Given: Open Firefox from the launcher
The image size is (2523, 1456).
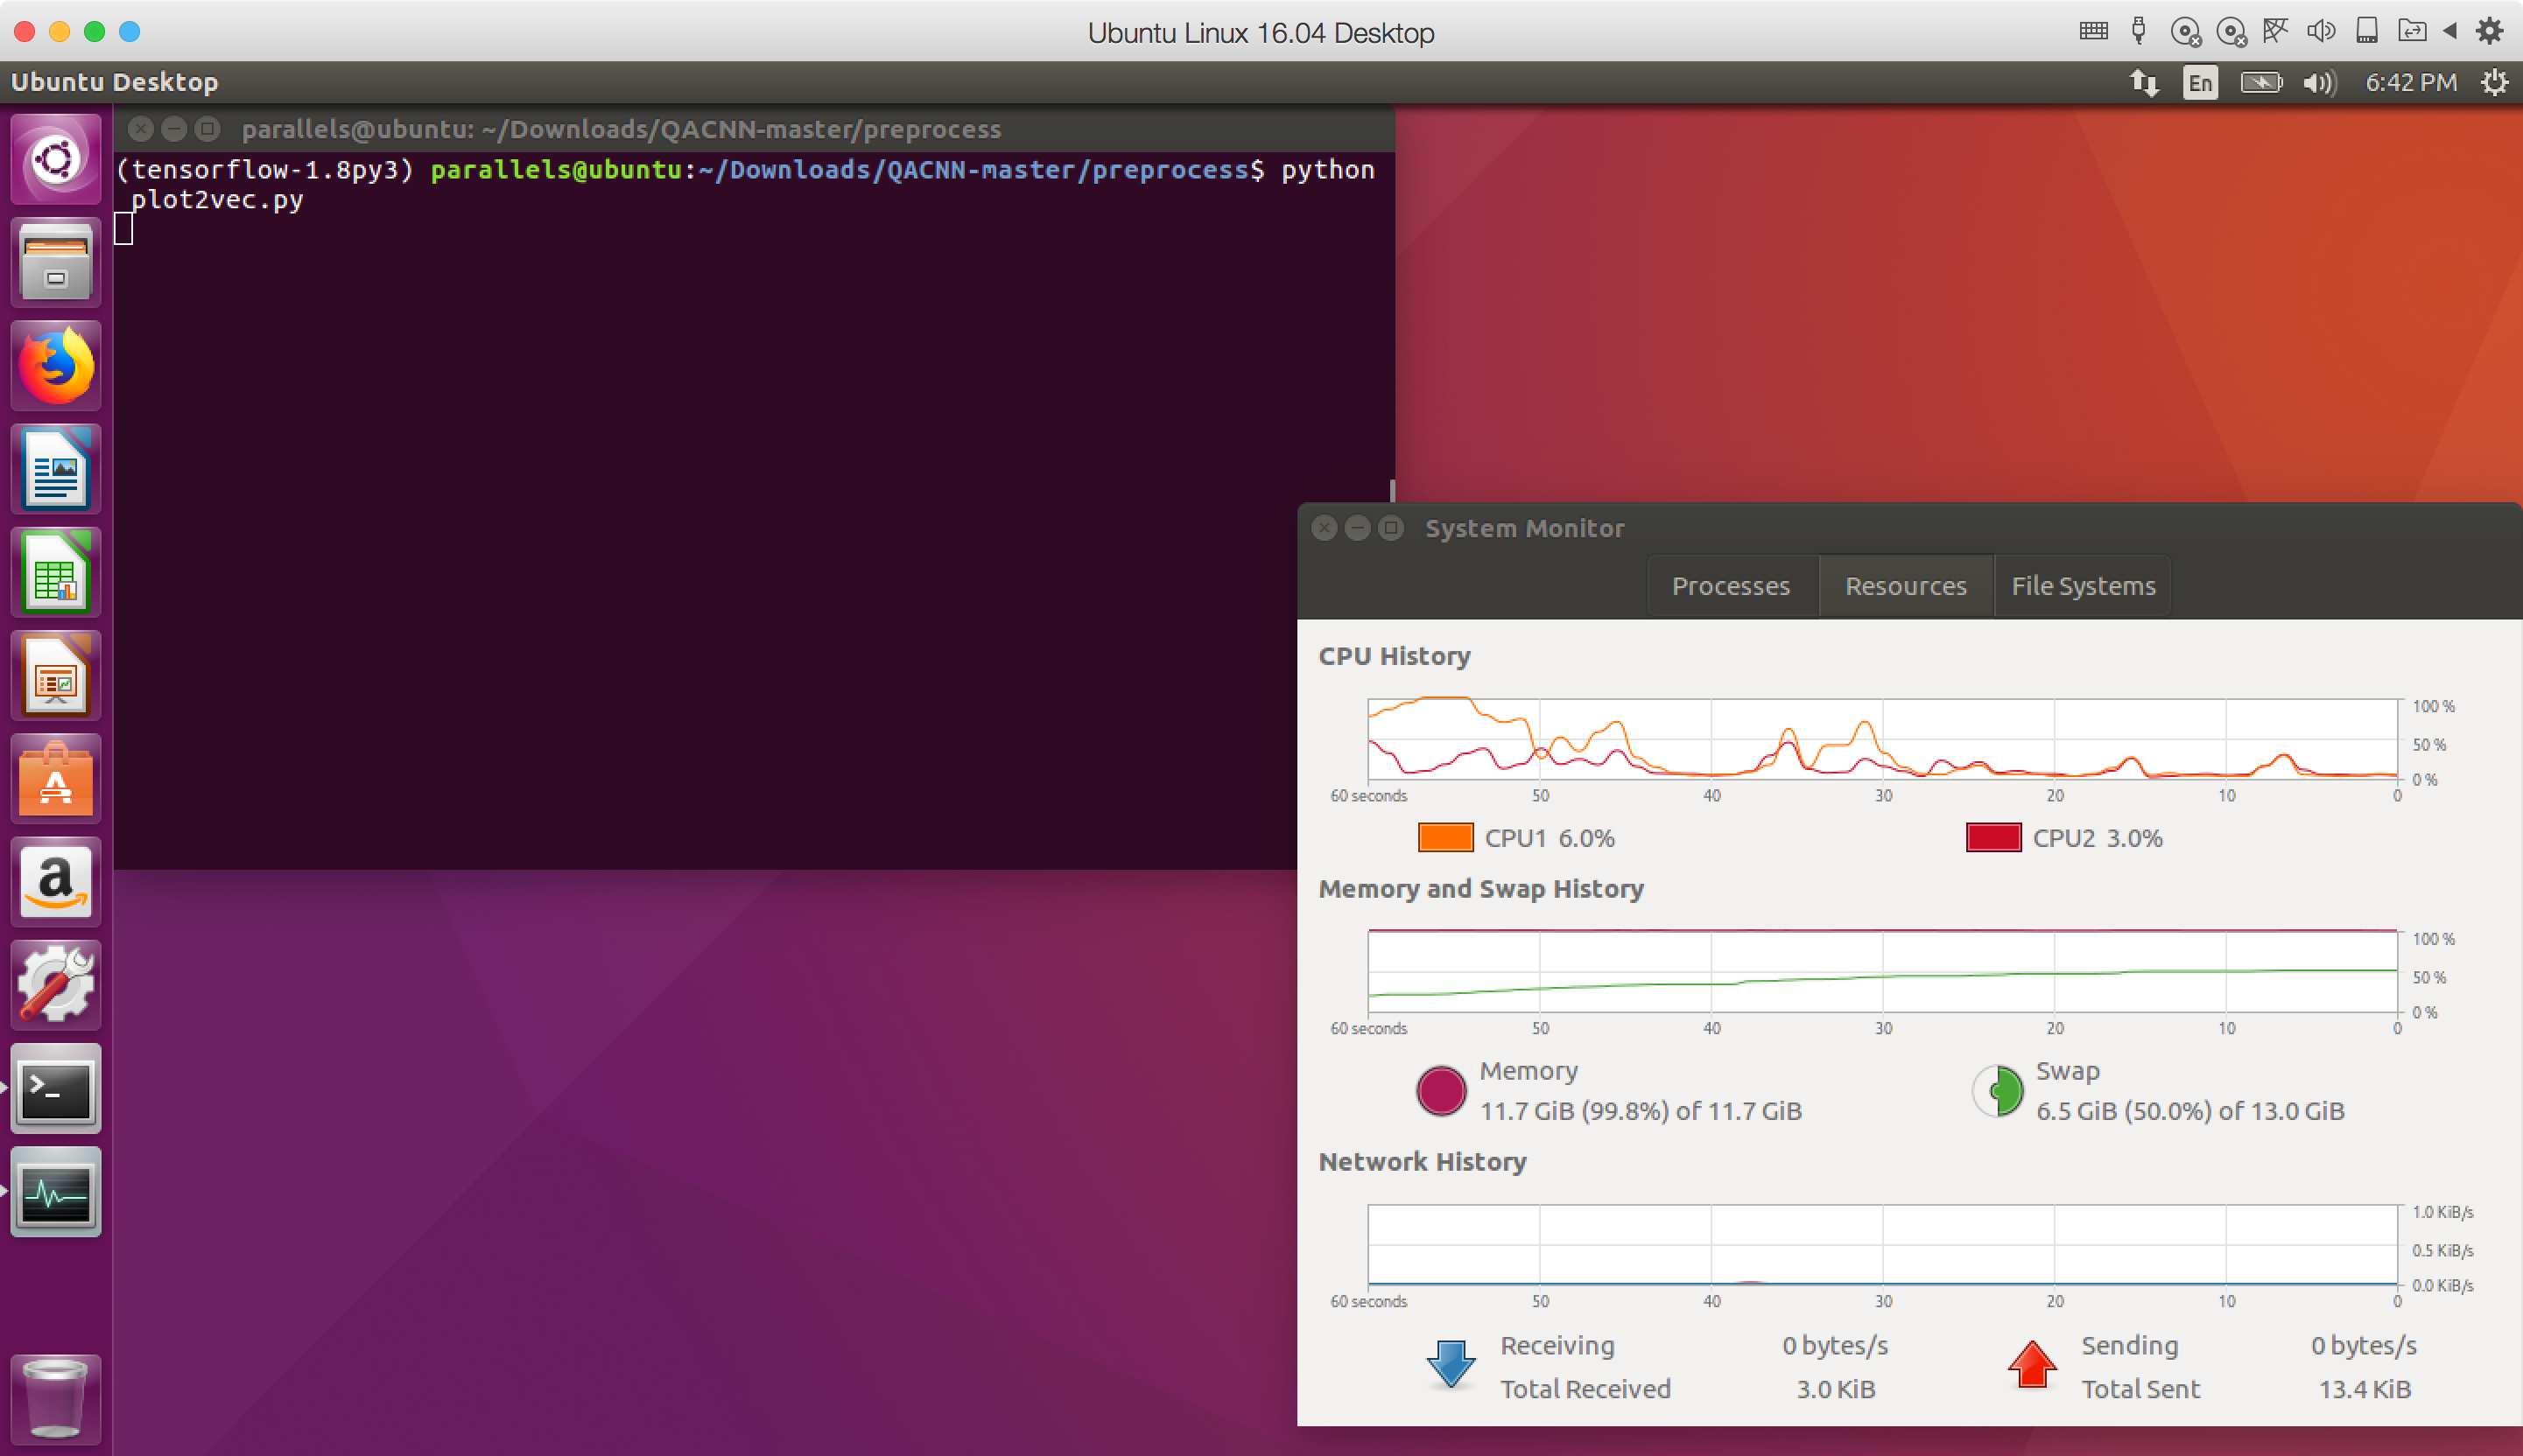Looking at the screenshot, I should click(56, 366).
